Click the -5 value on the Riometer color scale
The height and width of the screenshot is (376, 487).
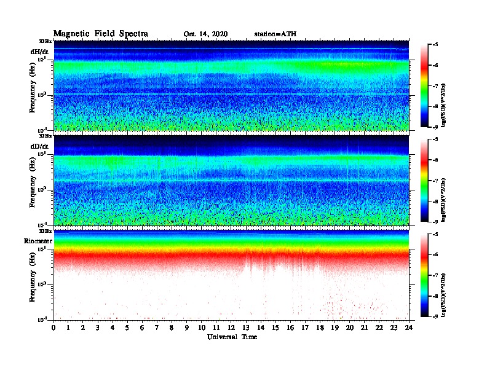coord(435,234)
